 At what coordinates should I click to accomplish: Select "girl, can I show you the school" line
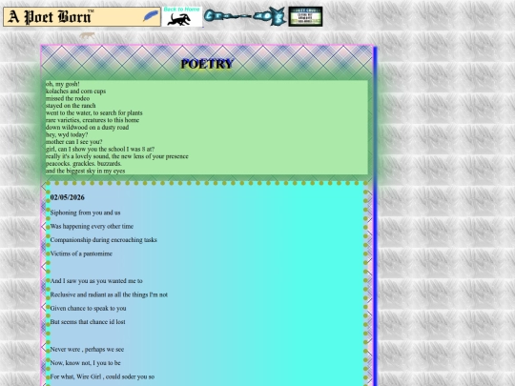tap(100, 149)
